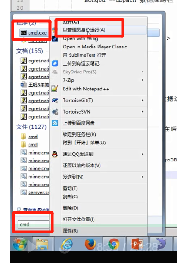Choose Open in Media Player Classic
Image resolution: width=177 pixels, height=263 pixels.
tap(94, 47)
